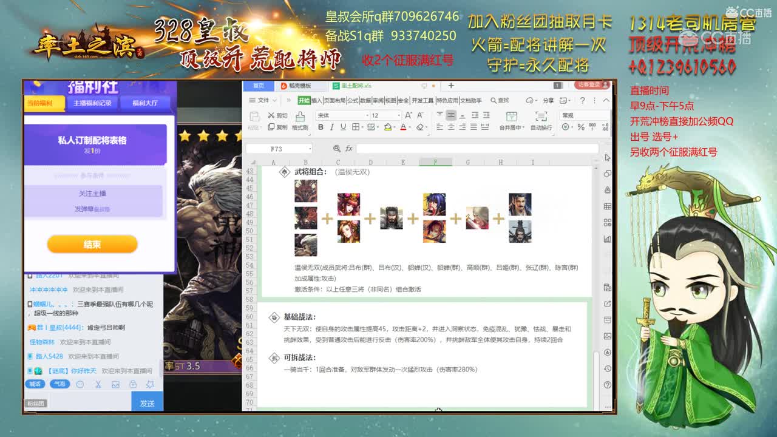Expand the borders dropdown arrow
This screenshot has height=437, width=777.
click(364, 127)
